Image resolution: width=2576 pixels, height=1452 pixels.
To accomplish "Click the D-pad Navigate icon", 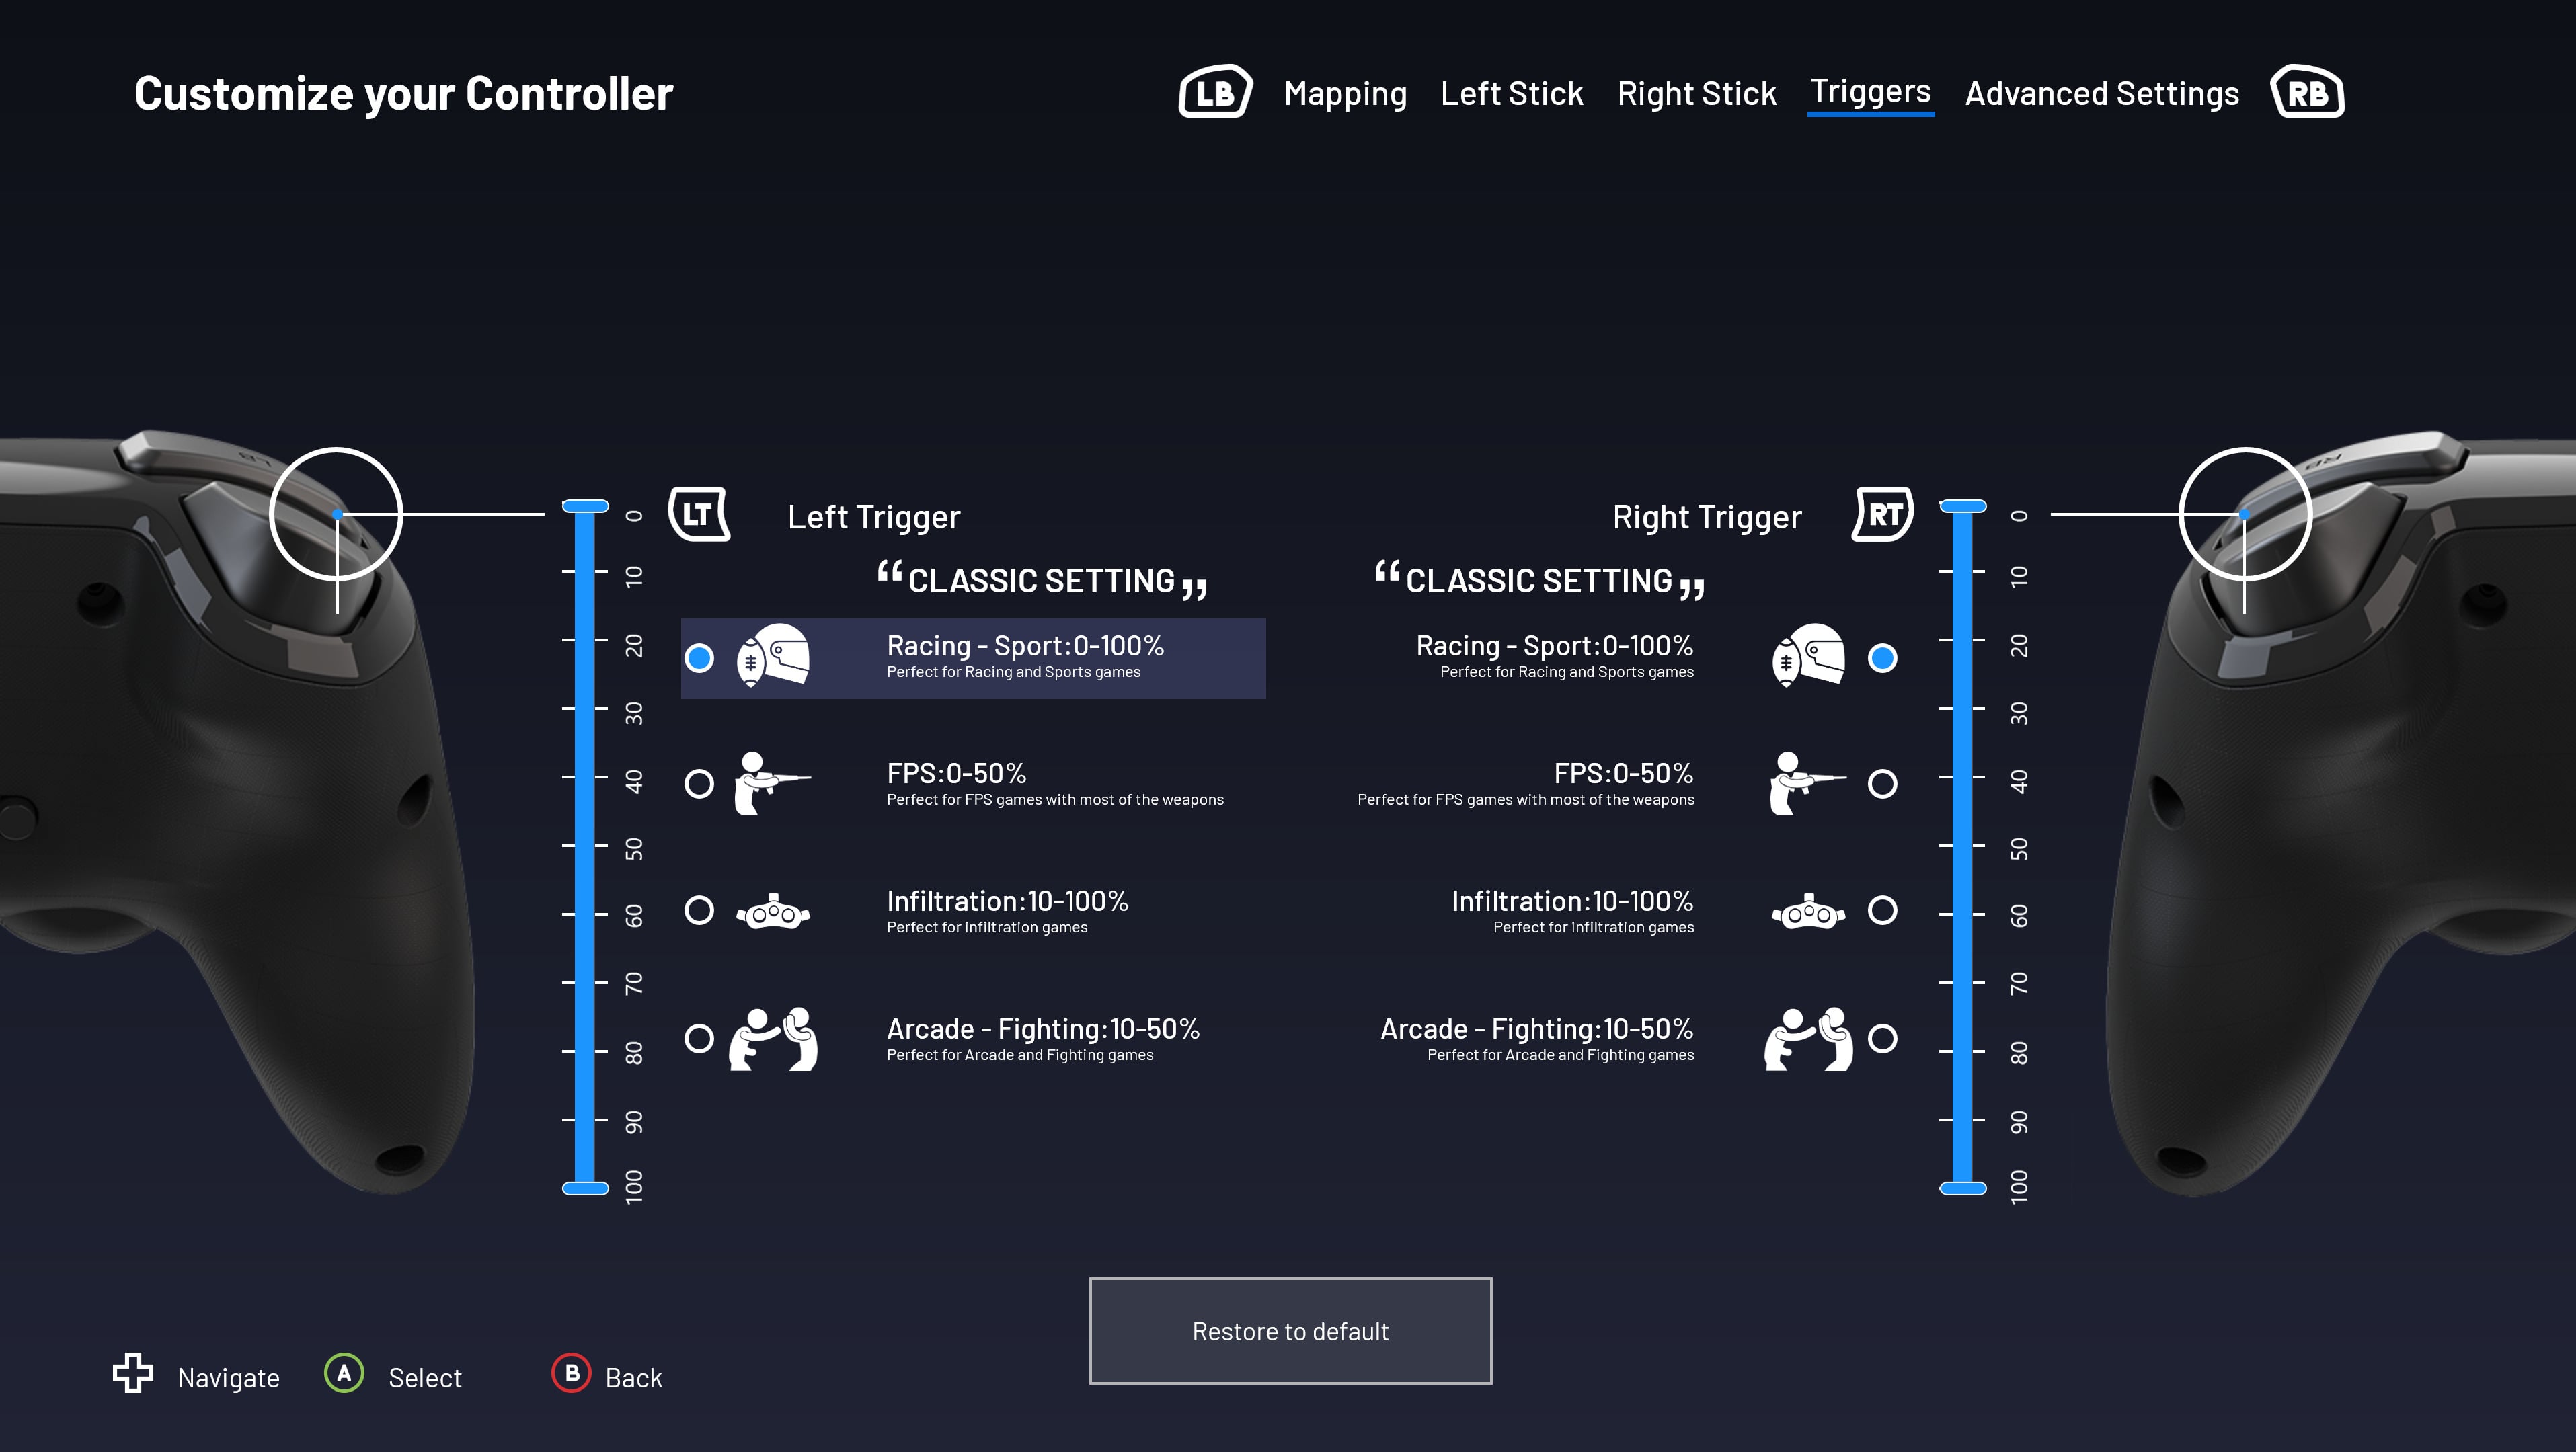I will (133, 1373).
